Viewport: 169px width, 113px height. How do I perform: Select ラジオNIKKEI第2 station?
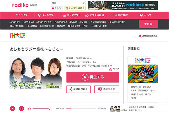pyautogui.click(x=117, y=22)
